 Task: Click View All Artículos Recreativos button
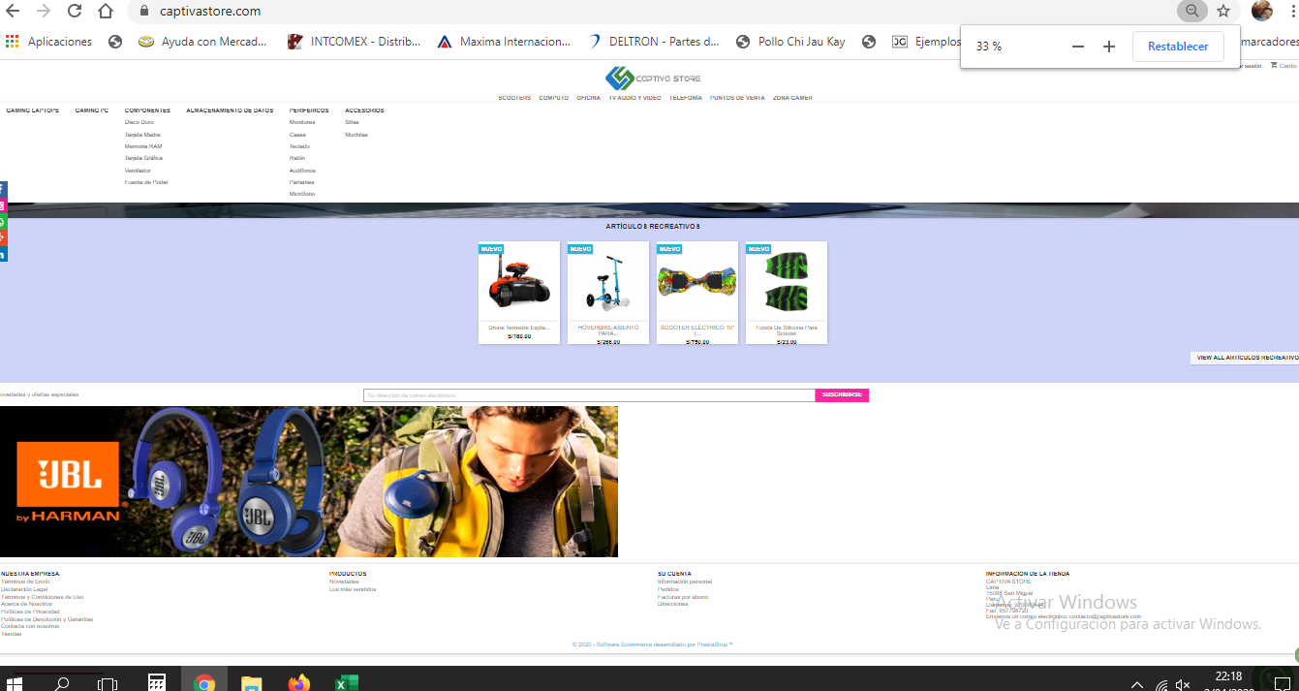1245,358
